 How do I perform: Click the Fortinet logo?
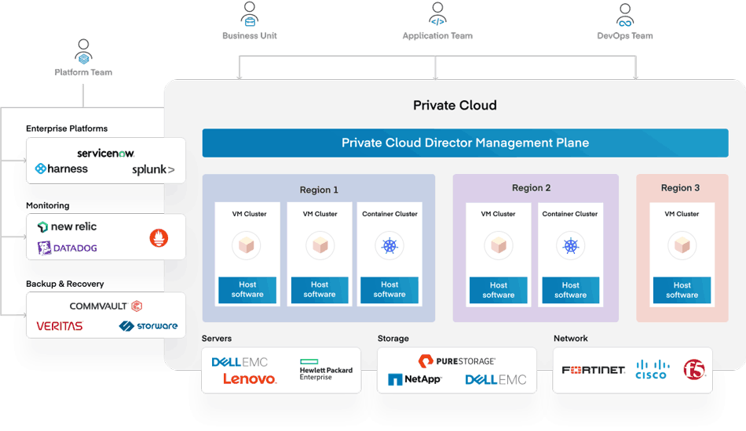click(594, 370)
